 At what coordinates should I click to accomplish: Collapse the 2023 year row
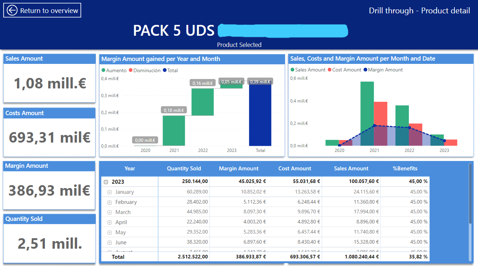pos(106,182)
